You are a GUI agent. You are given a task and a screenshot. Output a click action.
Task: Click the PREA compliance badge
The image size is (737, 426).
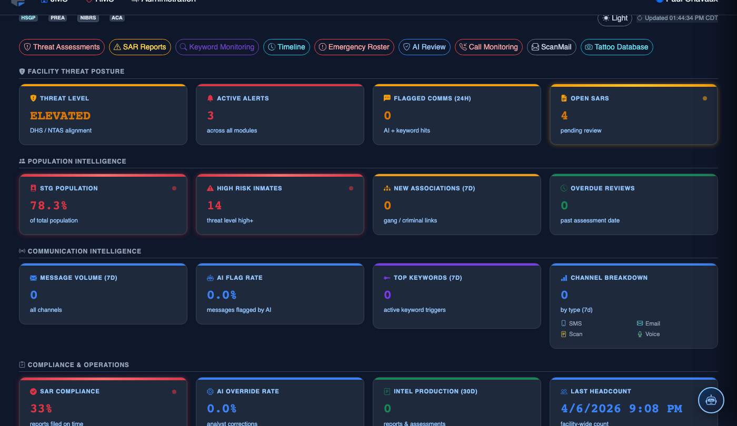pos(57,18)
